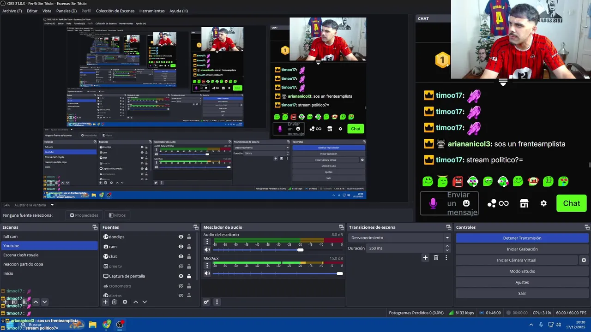Open Archivo menu
591x332 pixels.
click(x=12, y=11)
